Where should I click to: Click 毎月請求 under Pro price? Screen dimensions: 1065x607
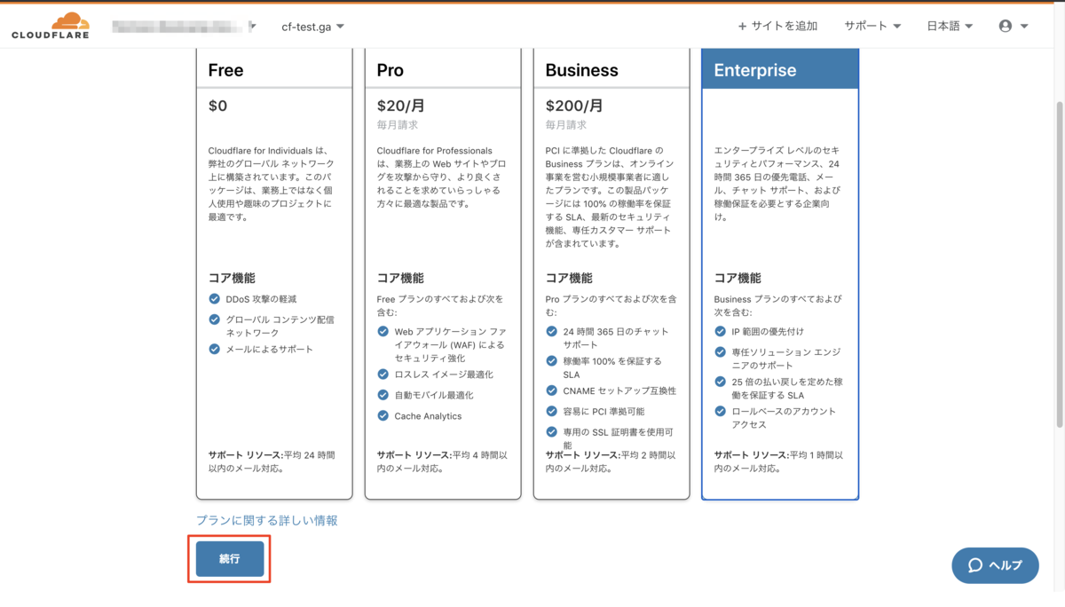(397, 125)
